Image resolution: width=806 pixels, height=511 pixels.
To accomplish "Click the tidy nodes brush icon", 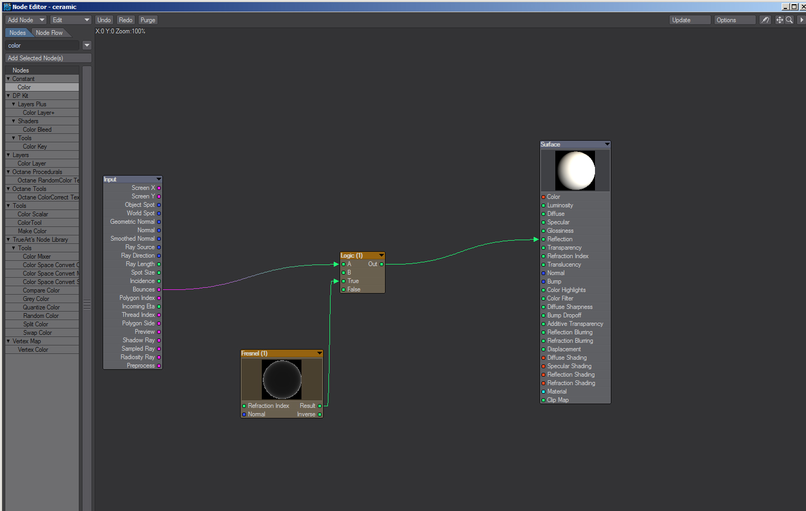I will coord(765,20).
